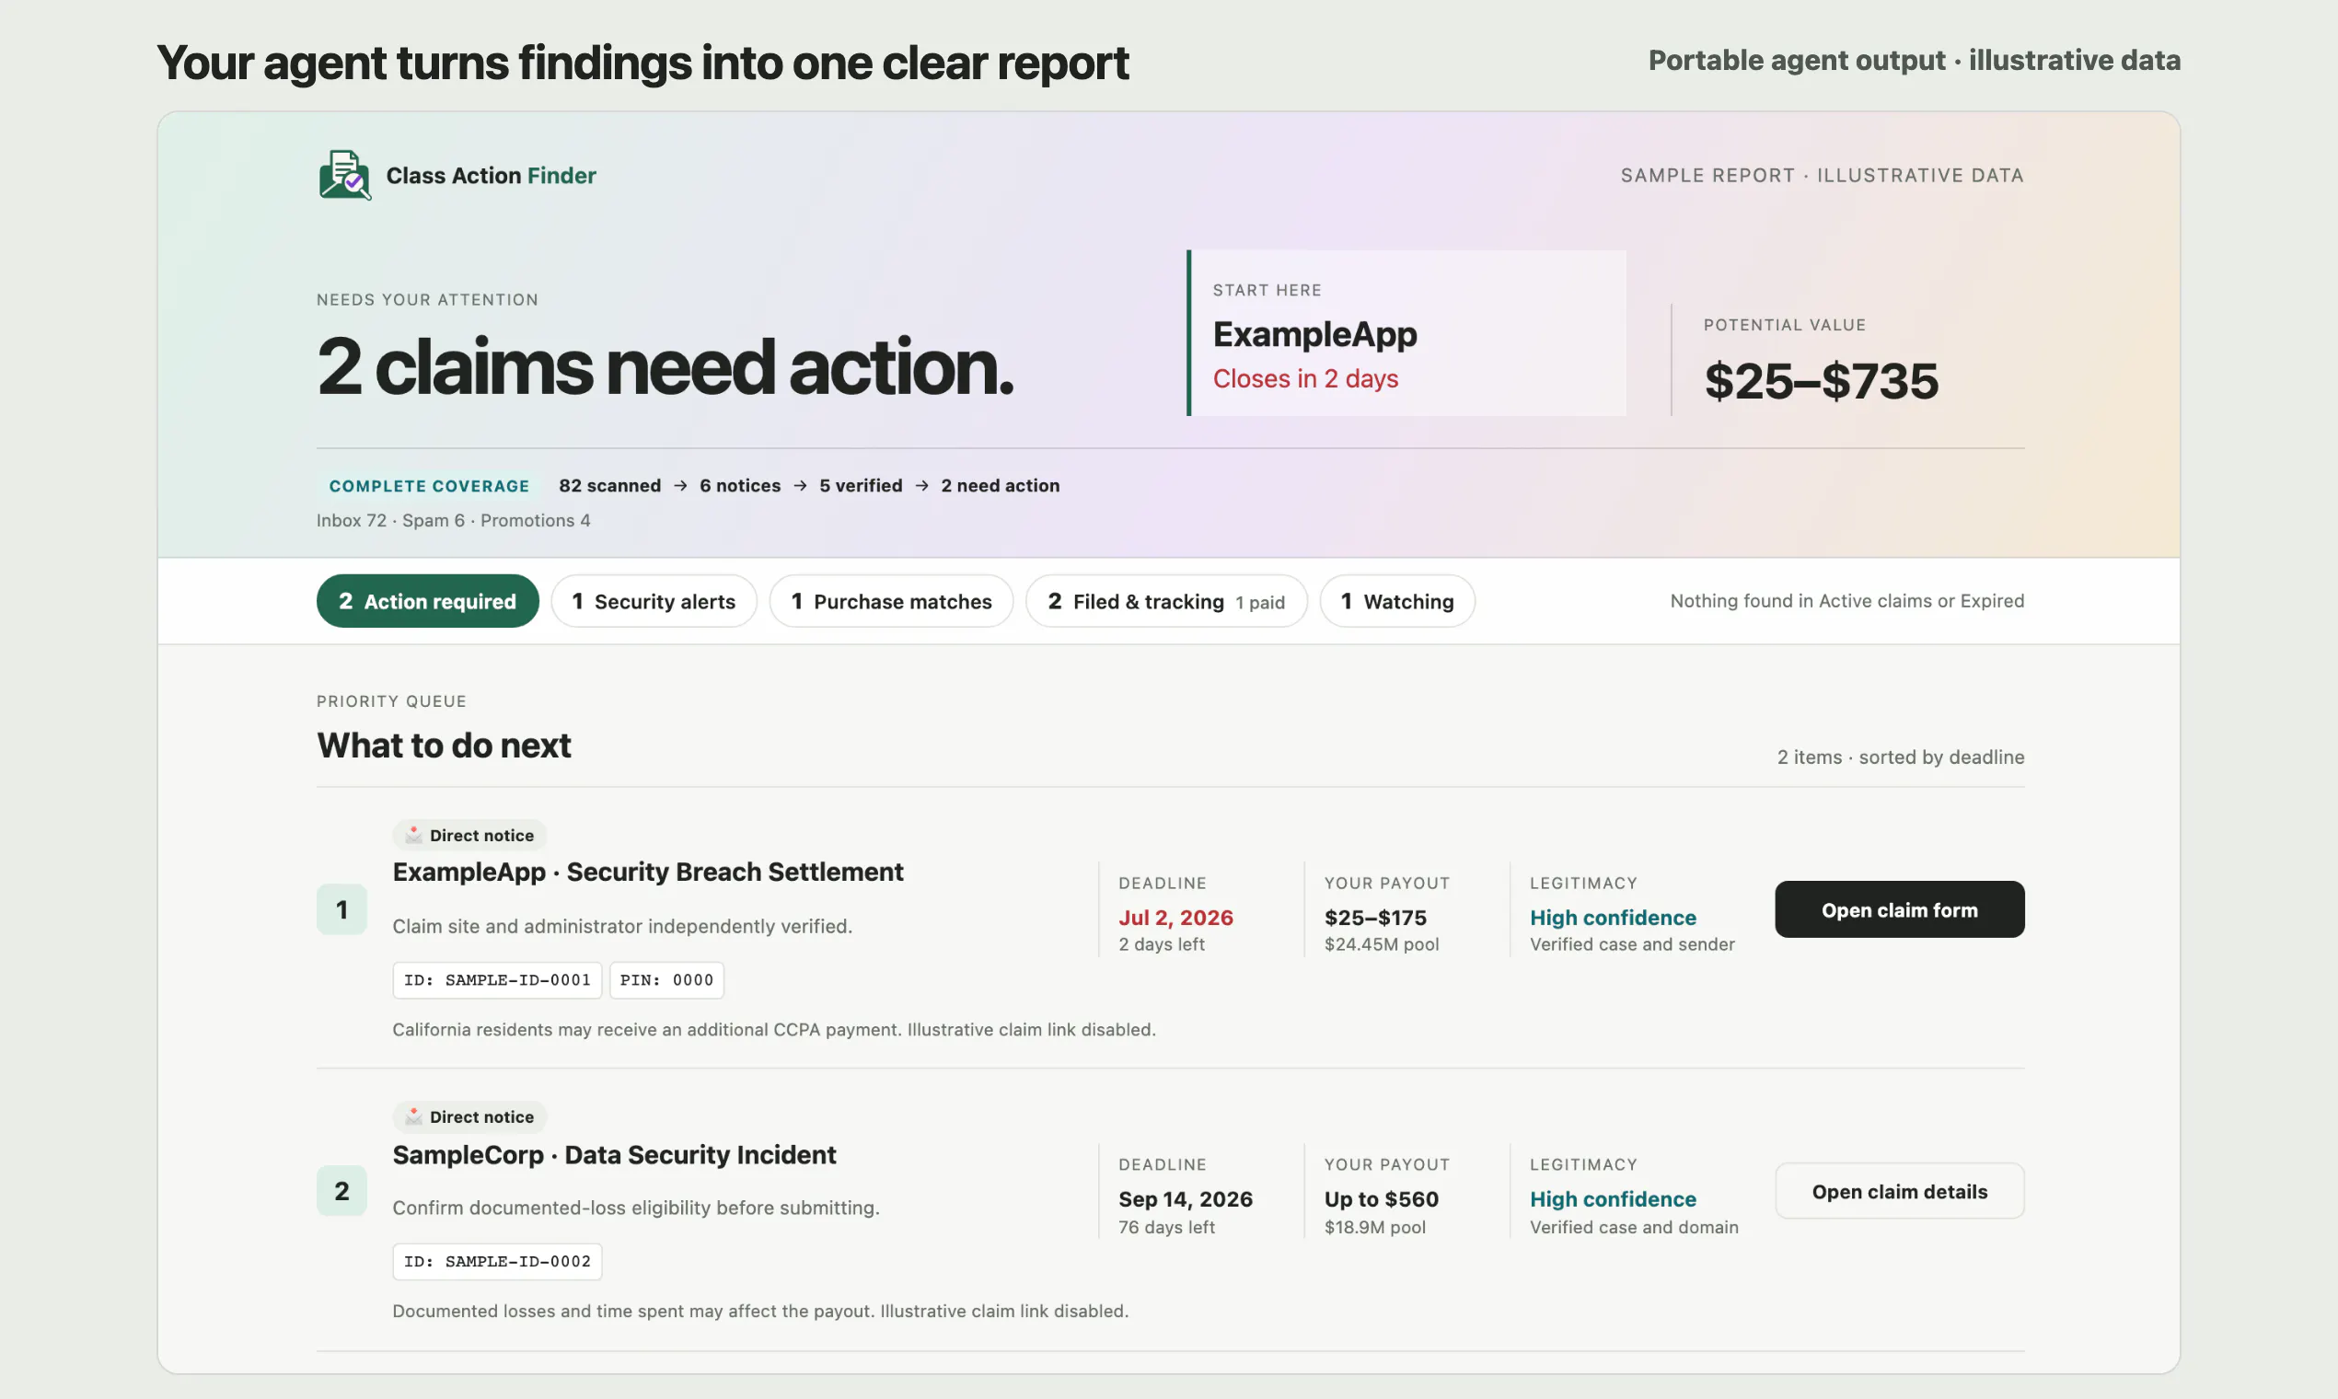This screenshot has width=2338, height=1399.
Task: Click 'Confirm documented-loss eligibility before submitting.'
Action: (635, 1208)
